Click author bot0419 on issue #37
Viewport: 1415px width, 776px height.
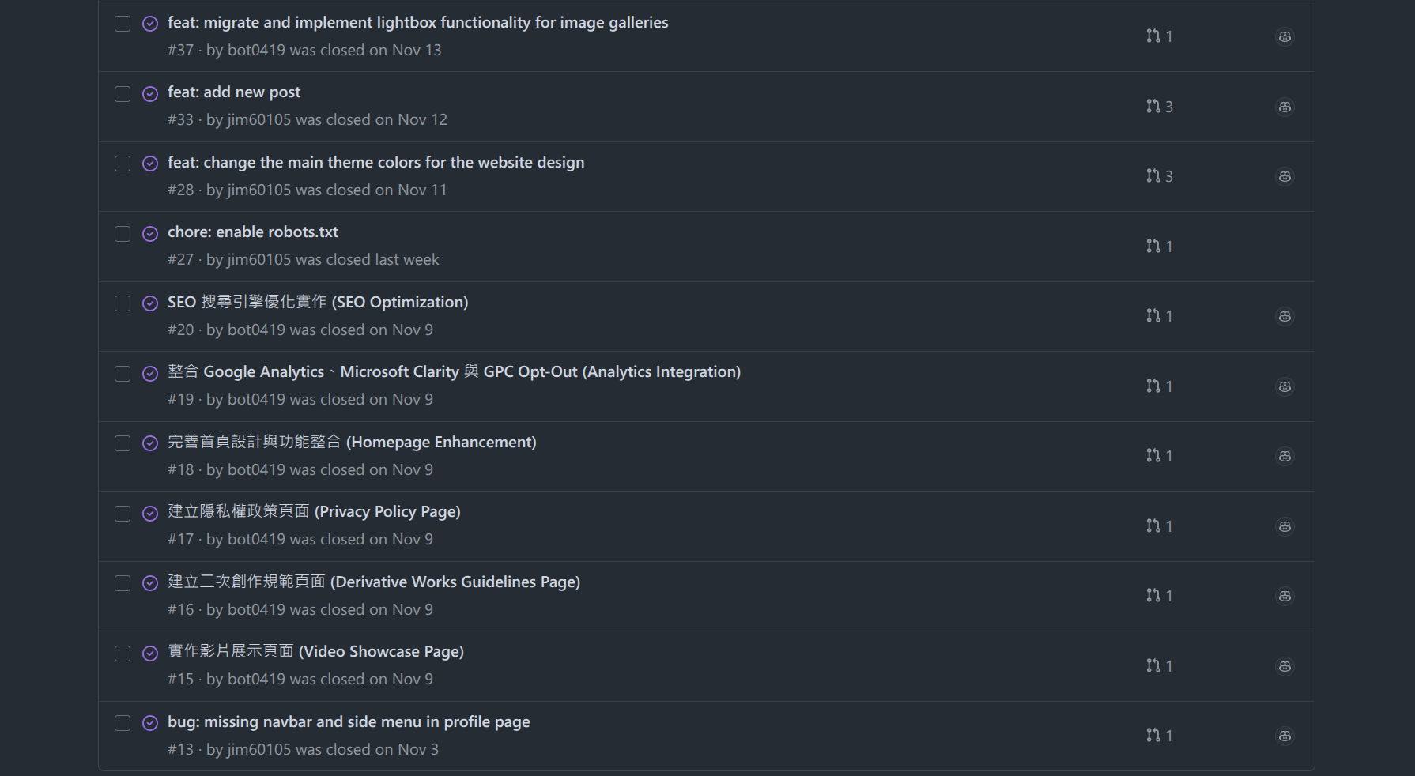coord(256,51)
